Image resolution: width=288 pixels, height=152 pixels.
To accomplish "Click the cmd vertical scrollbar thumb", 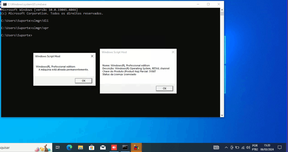I will pos(222,14).
